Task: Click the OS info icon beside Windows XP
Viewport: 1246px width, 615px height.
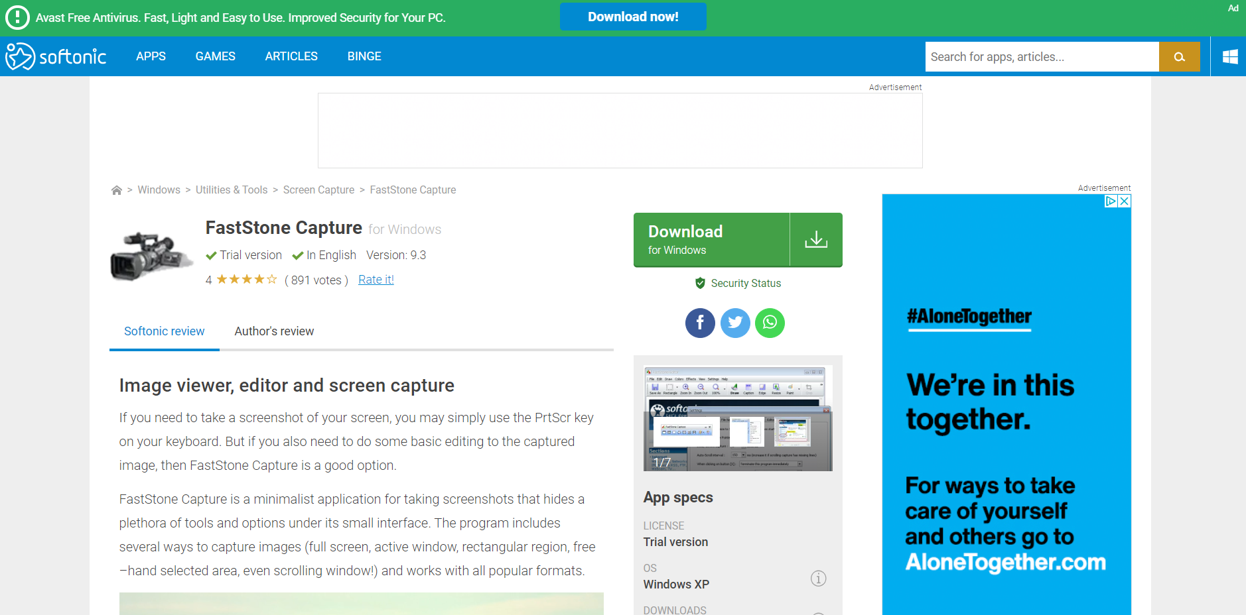Action: coord(819,579)
